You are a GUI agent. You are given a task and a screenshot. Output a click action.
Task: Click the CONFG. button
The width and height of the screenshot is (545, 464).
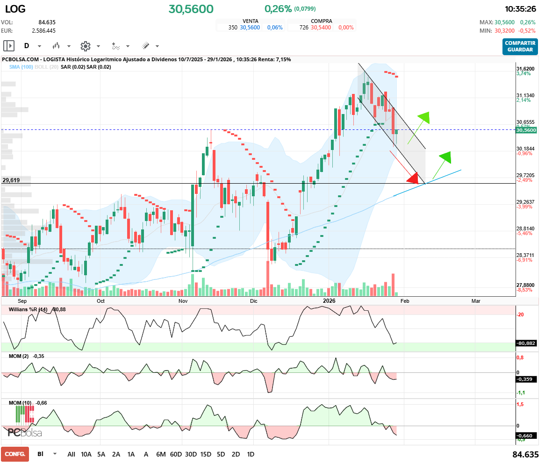(x=15, y=454)
